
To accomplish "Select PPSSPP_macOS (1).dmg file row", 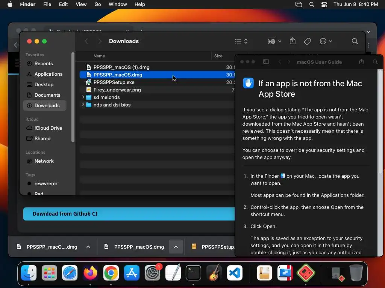I will point(157,67).
